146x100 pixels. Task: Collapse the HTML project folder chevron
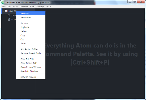[3, 11]
